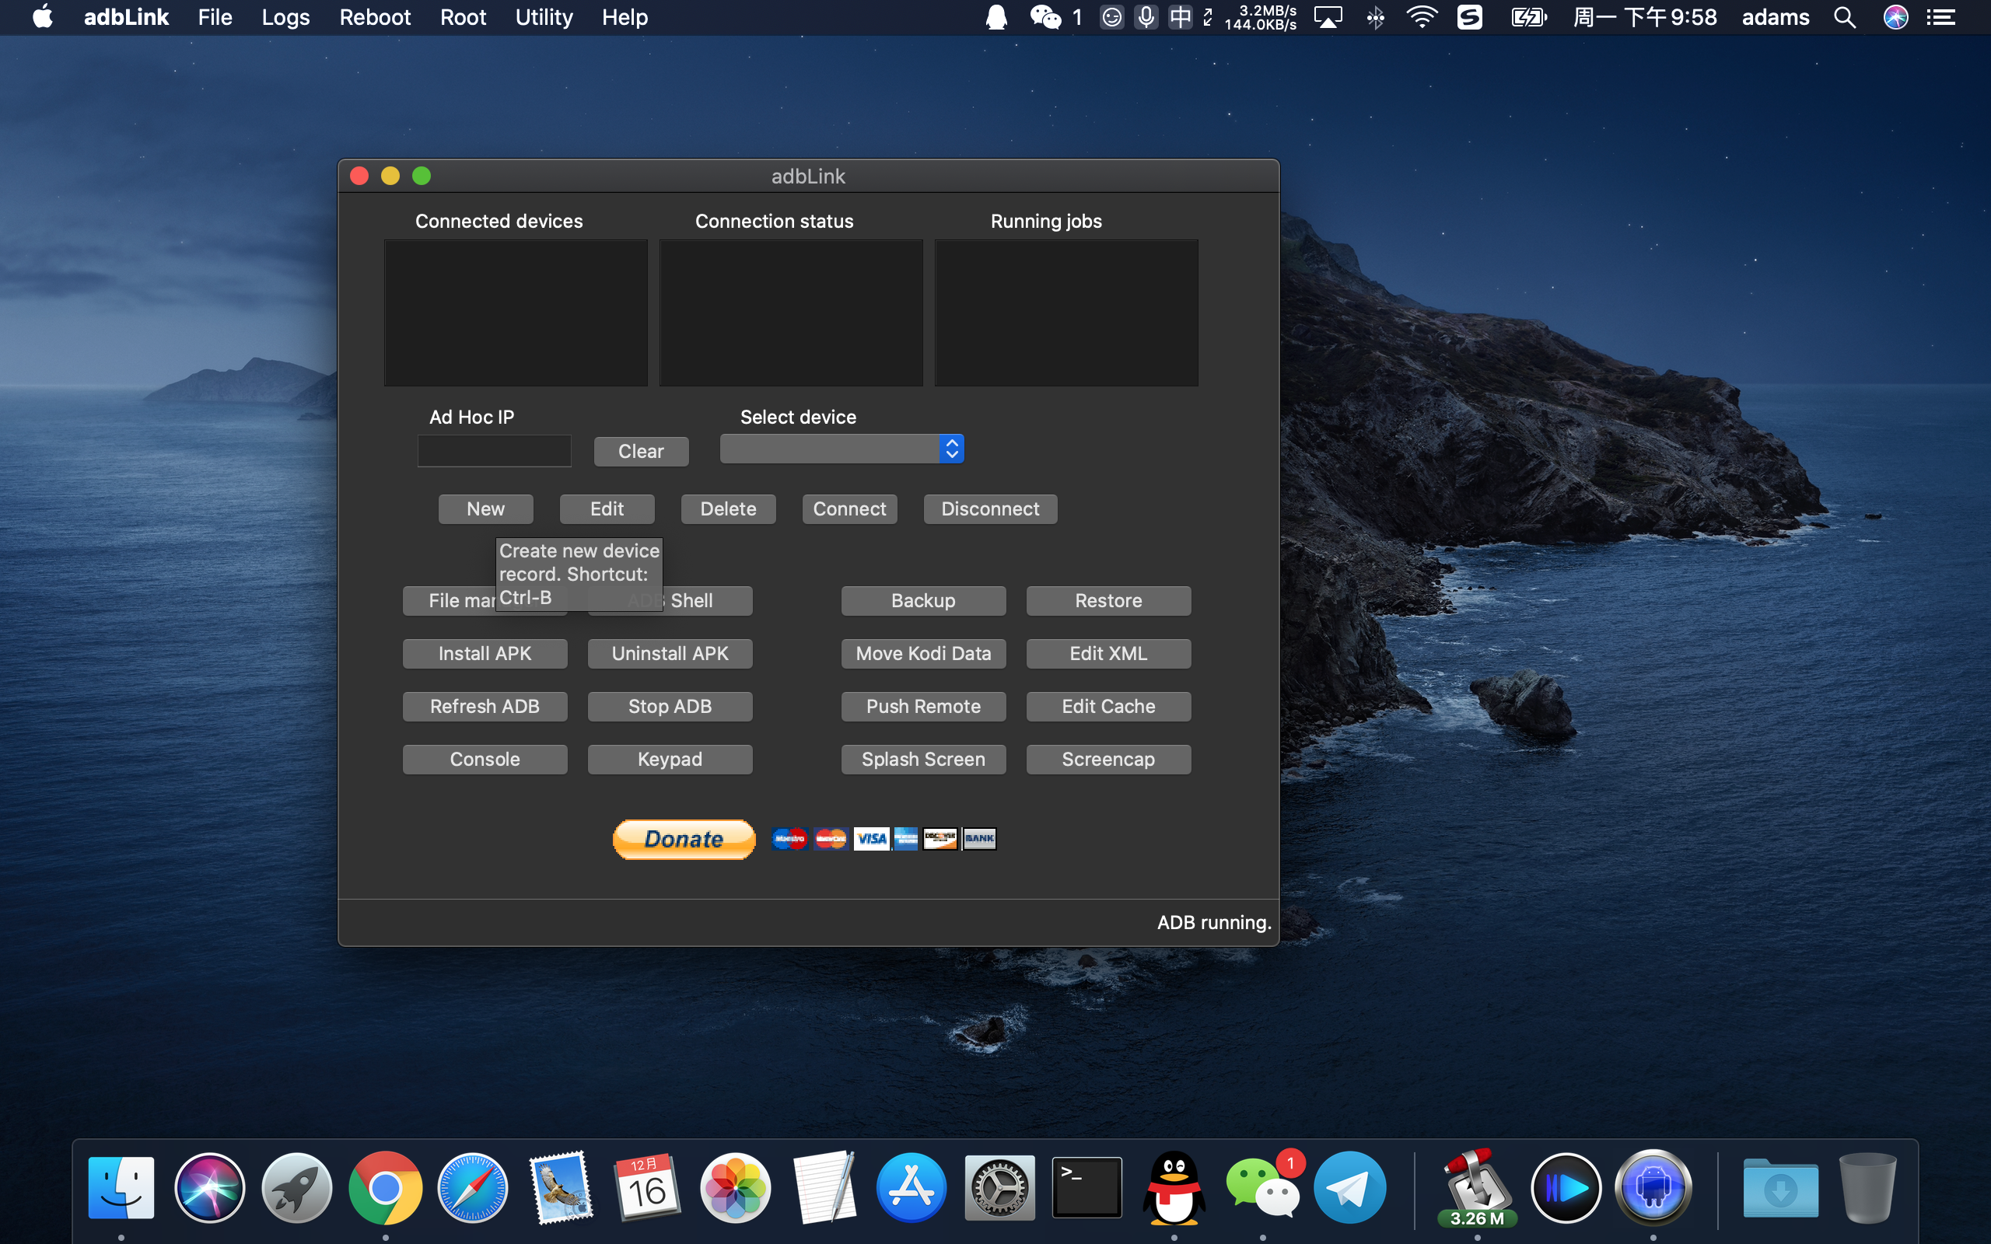Open Spotlight search magnifier icon

1845,17
